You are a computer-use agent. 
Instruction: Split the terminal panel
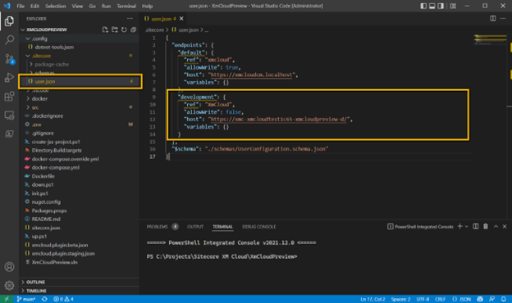pos(476,227)
